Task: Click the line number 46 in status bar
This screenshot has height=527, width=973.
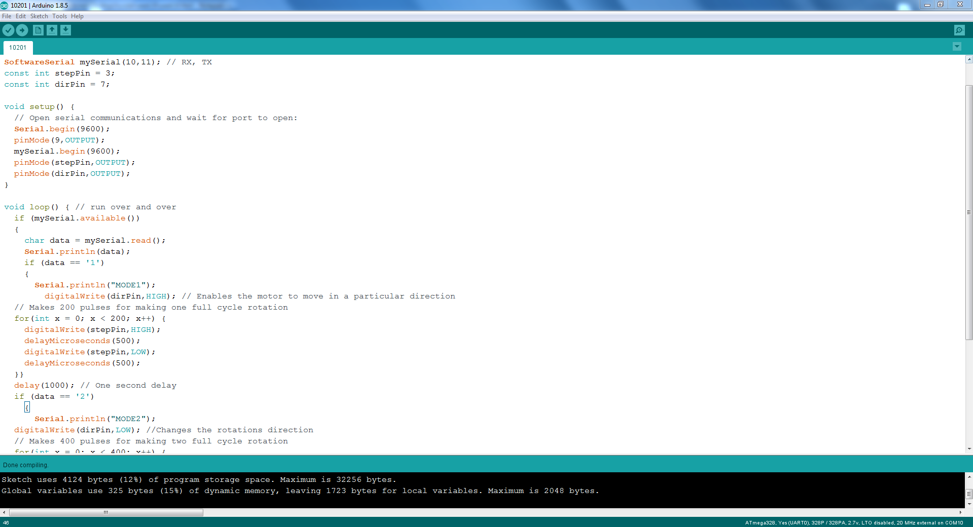Action: tap(6, 523)
